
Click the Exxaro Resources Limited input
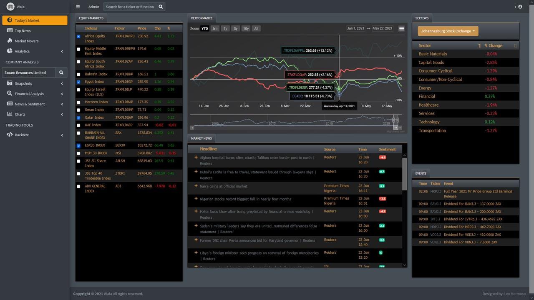pyautogui.click(x=29, y=72)
